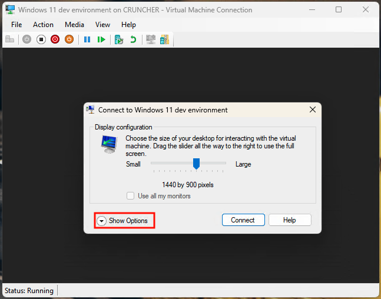The height and width of the screenshot is (299, 381).
Task: Open the File menu
Action: (16, 25)
